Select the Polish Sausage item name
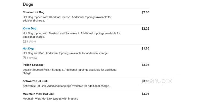Image resolution: width=207 pixels, height=104 pixels. [33, 65]
